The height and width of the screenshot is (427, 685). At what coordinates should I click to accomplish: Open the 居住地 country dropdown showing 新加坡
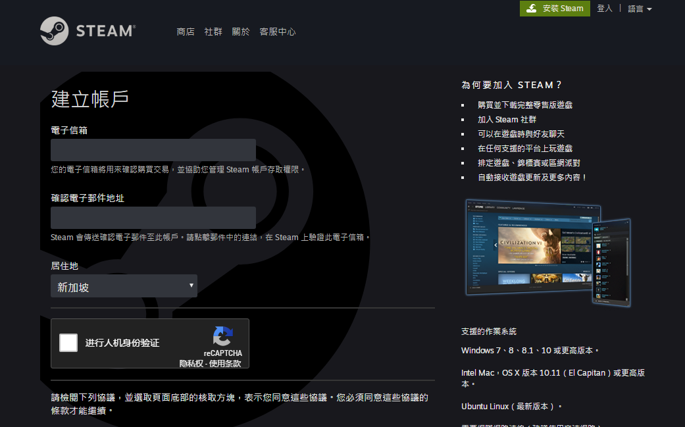click(124, 286)
